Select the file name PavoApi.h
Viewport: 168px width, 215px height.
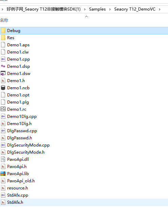[x=17, y=167]
